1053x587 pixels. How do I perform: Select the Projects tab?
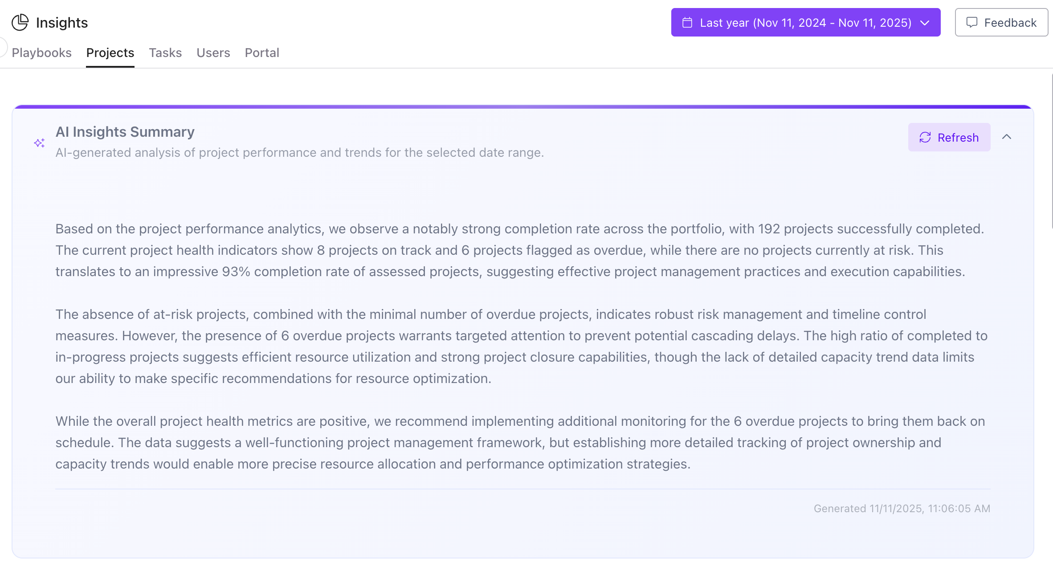coord(110,53)
